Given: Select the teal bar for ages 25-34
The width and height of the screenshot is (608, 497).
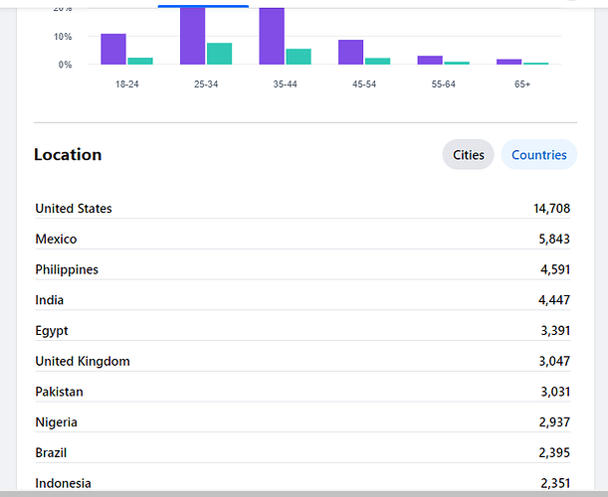Looking at the screenshot, I should point(219,54).
